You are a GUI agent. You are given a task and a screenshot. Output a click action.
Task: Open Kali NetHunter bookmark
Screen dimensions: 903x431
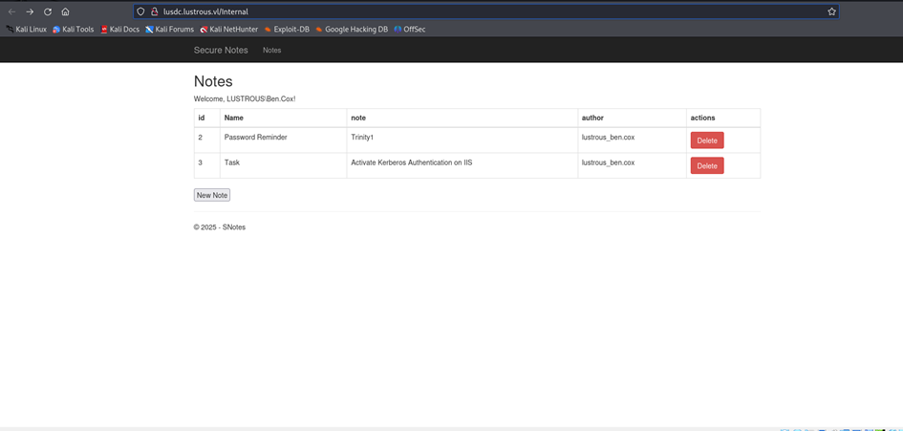229,30
